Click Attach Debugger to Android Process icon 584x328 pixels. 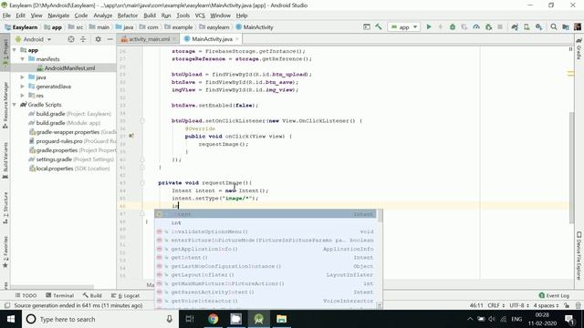tap(488, 26)
